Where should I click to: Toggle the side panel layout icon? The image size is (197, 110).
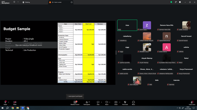[x=180, y=2]
